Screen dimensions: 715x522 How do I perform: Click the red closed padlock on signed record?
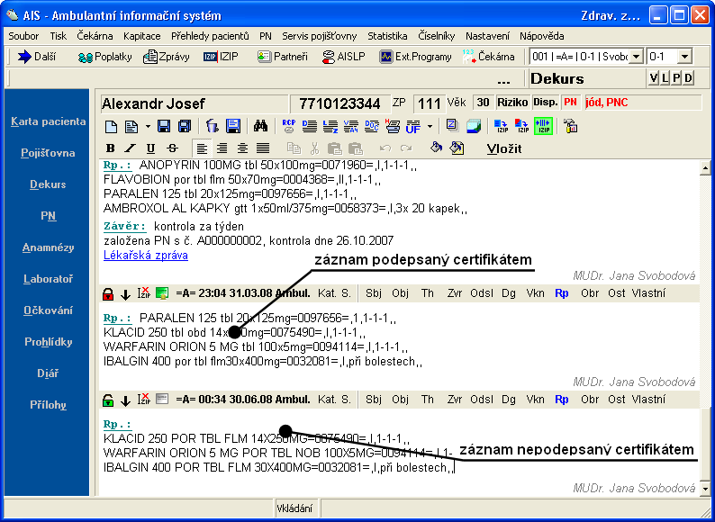tap(108, 294)
